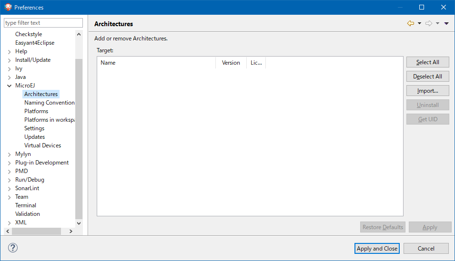Select Terminal in the preferences tree
The width and height of the screenshot is (455, 261).
click(26, 205)
